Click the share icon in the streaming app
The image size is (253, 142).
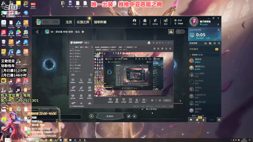point(170,49)
